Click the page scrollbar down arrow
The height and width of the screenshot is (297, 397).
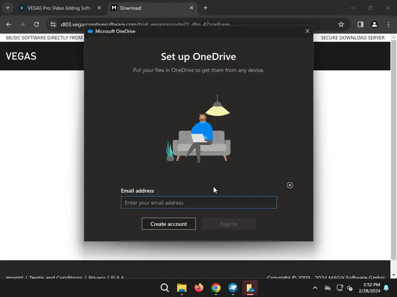(x=394, y=275)
